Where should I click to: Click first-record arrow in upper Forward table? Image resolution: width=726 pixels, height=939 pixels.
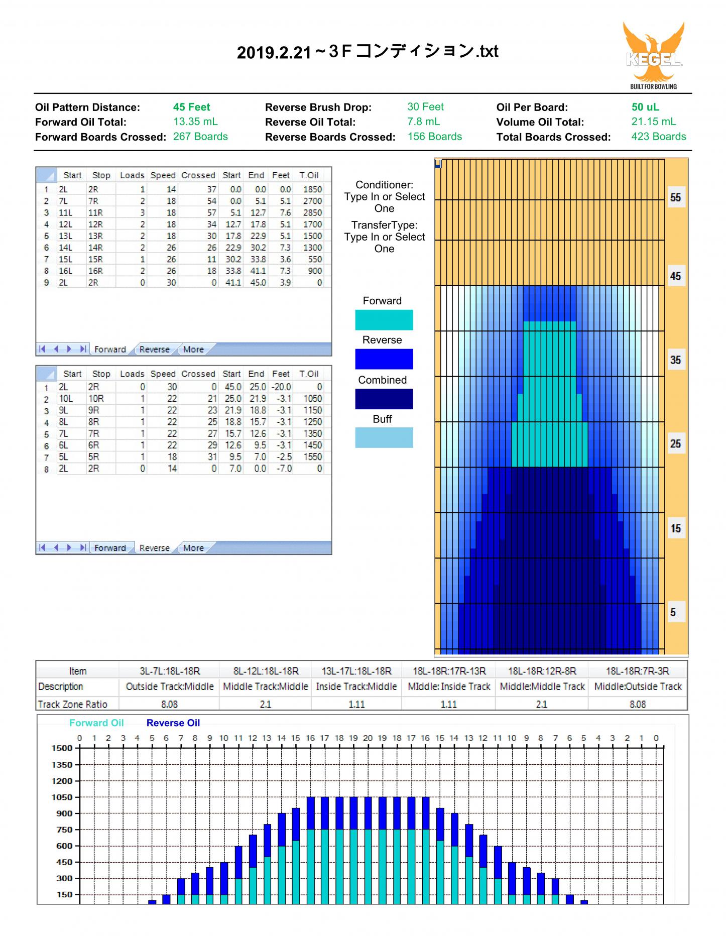[x=42, y=349]
